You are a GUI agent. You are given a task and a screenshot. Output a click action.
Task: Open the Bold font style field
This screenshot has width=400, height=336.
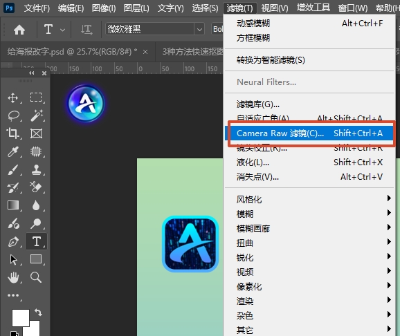point(217,29)
